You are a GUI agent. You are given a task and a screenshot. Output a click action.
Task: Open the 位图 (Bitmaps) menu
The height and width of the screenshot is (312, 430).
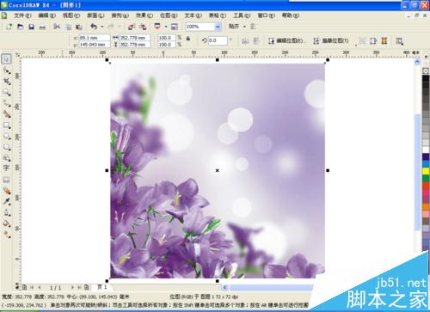tap(169, 15)
